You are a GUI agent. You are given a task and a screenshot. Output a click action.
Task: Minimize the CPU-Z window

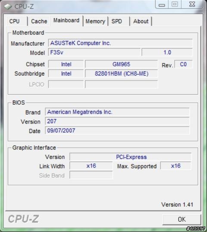click(162, 4)
